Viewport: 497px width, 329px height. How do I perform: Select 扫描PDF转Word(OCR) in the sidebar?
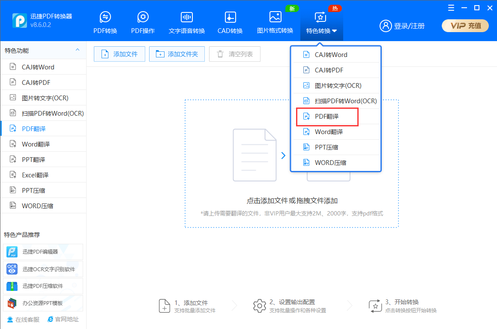(43, 113)
